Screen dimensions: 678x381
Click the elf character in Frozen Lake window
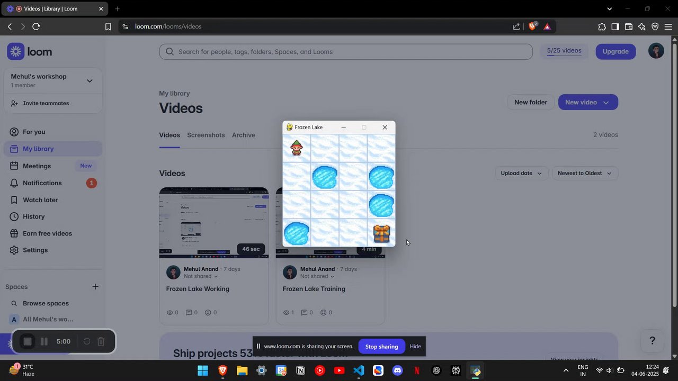[x=297, y=148]
